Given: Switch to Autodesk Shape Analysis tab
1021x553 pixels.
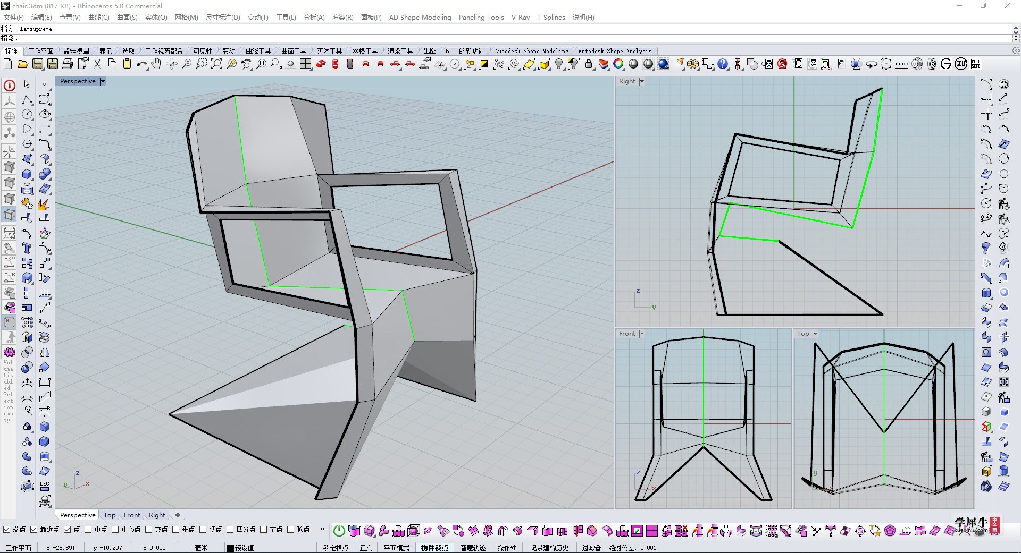Looking at the screenshot, I should pos(615,51).
